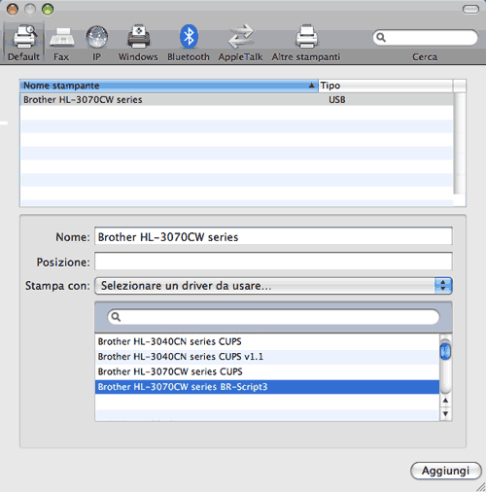The width and height of the screenshot is (486, 492).
Task: Click the driver list scroll down arrow
Action: [445, 414]
